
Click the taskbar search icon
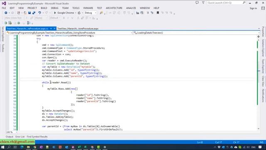point(9,147)
